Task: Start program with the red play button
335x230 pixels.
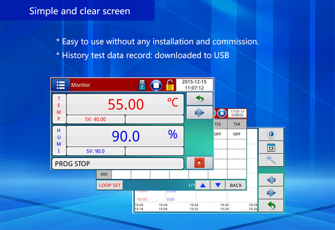Action: [199, 163]
